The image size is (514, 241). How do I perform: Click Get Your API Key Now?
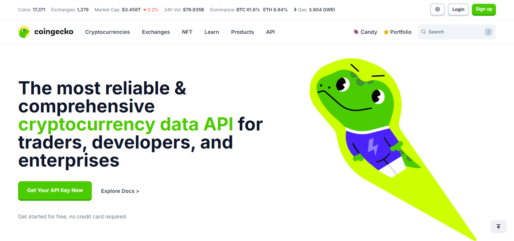(x=55, y=191)
